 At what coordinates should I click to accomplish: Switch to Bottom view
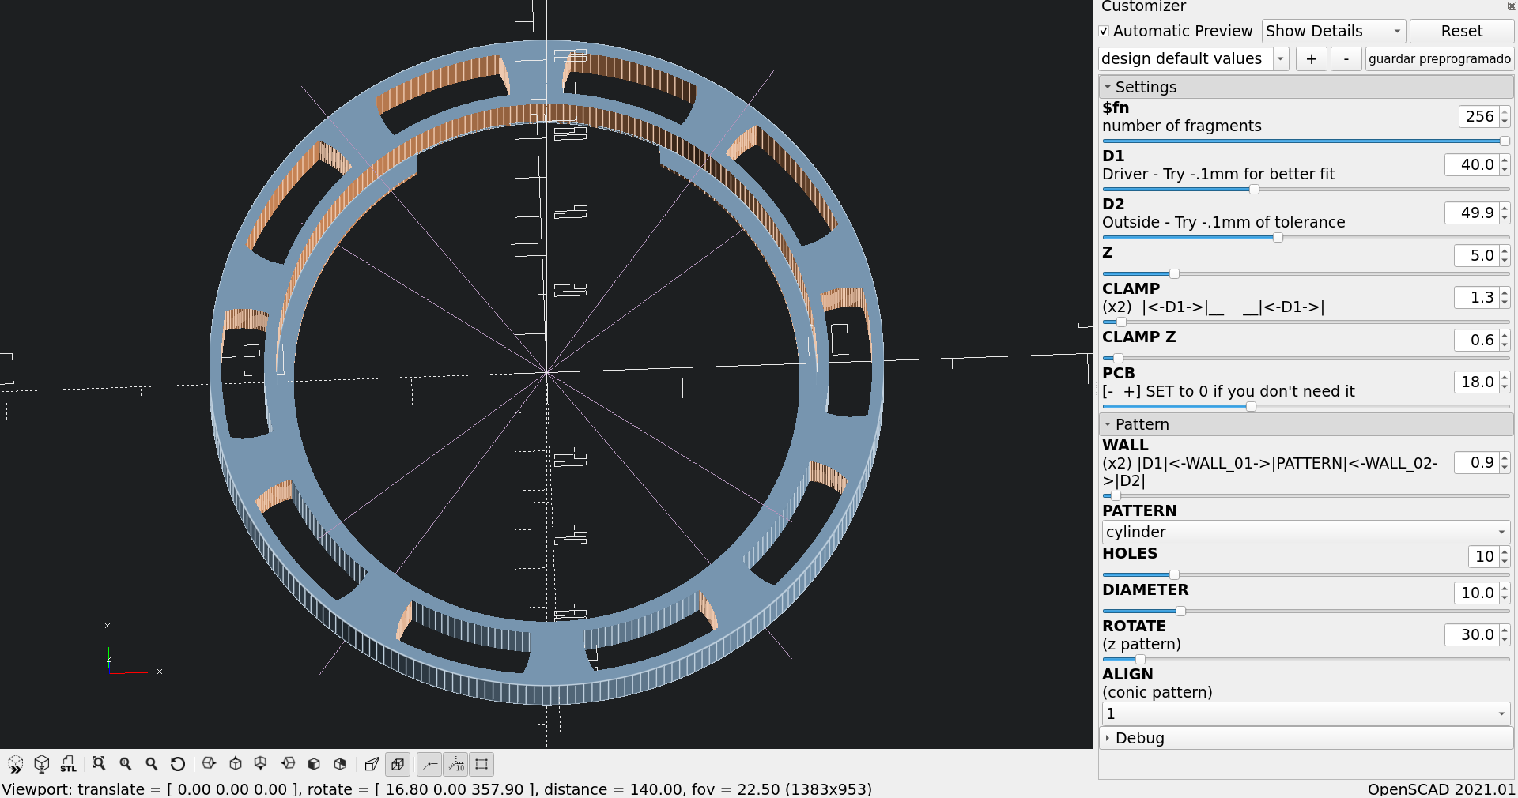pos(261,764)
